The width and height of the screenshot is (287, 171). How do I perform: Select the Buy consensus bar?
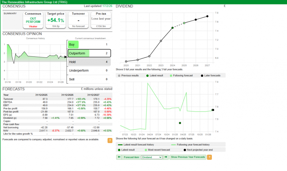(73, 45)
